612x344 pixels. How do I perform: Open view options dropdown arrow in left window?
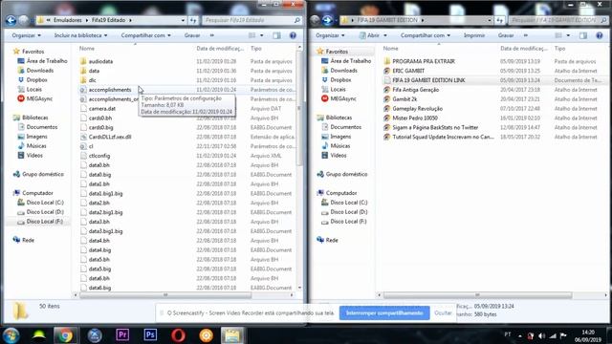[261, 35]
